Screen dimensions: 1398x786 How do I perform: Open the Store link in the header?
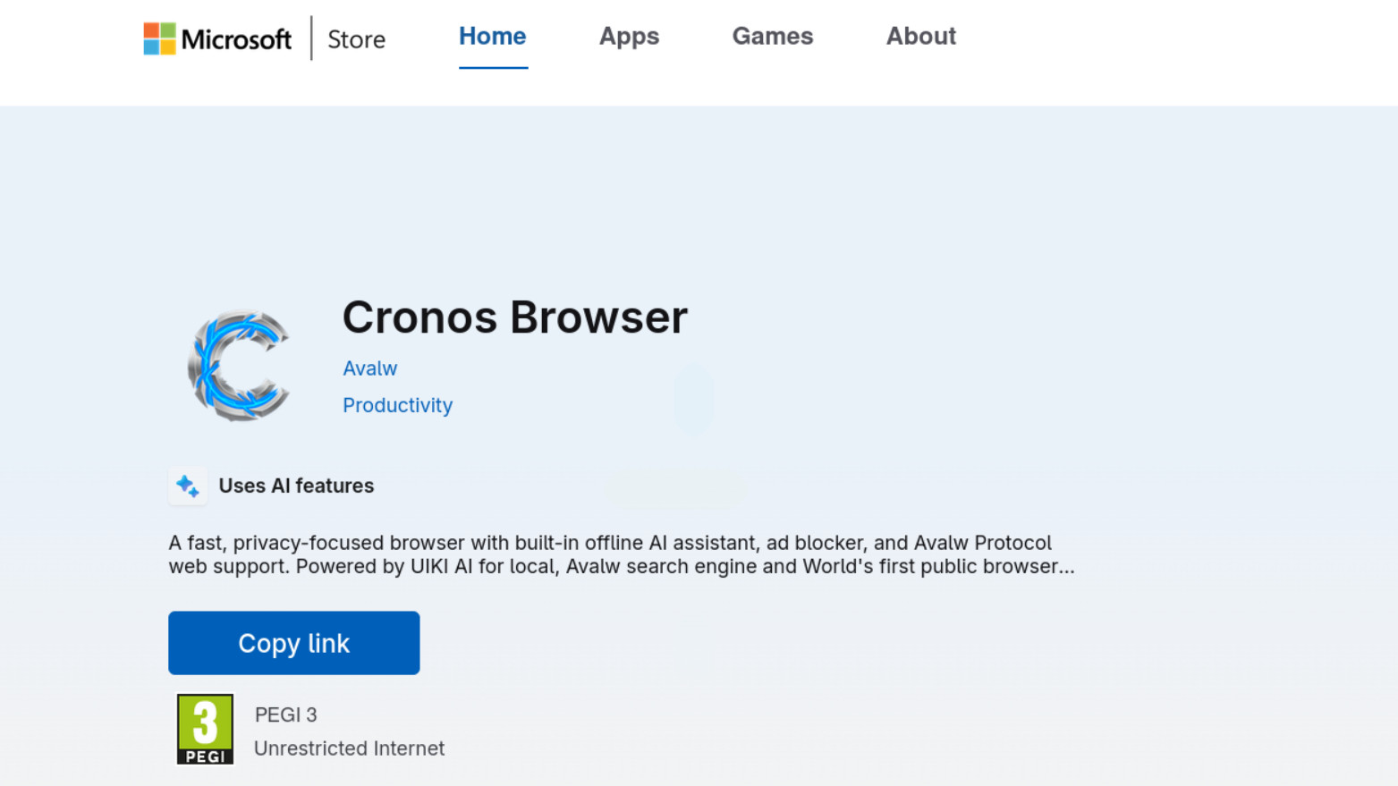click(x=356, y=39)
